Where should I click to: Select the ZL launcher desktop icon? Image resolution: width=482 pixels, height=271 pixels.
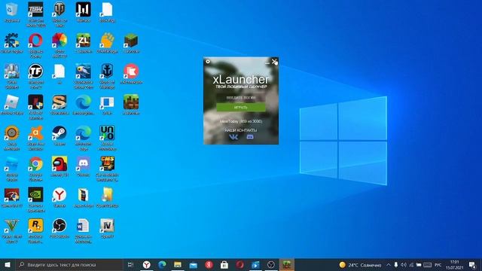84,43
